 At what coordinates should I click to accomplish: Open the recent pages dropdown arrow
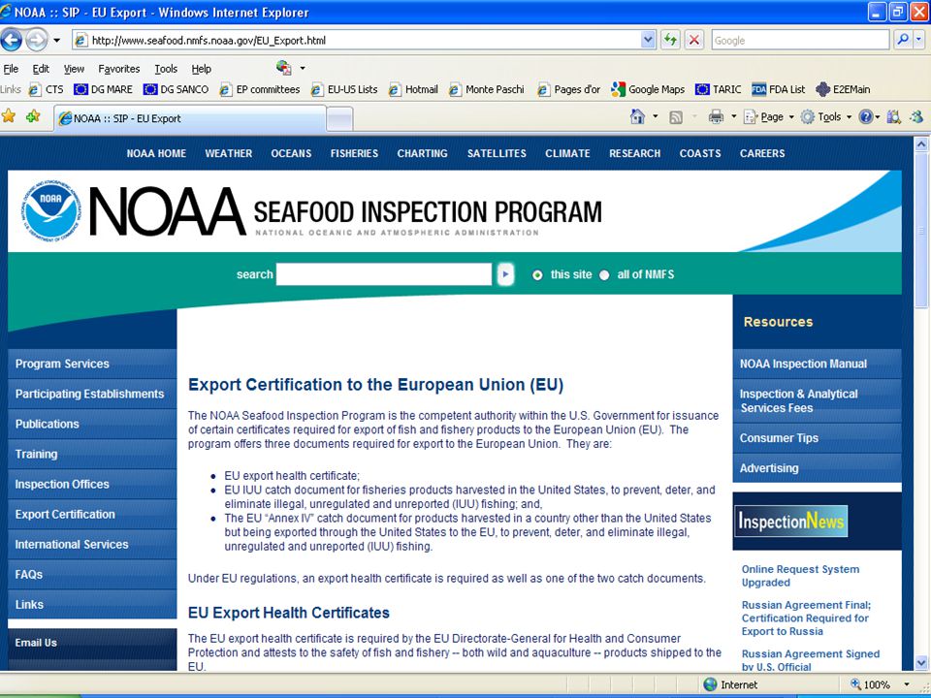57,41
